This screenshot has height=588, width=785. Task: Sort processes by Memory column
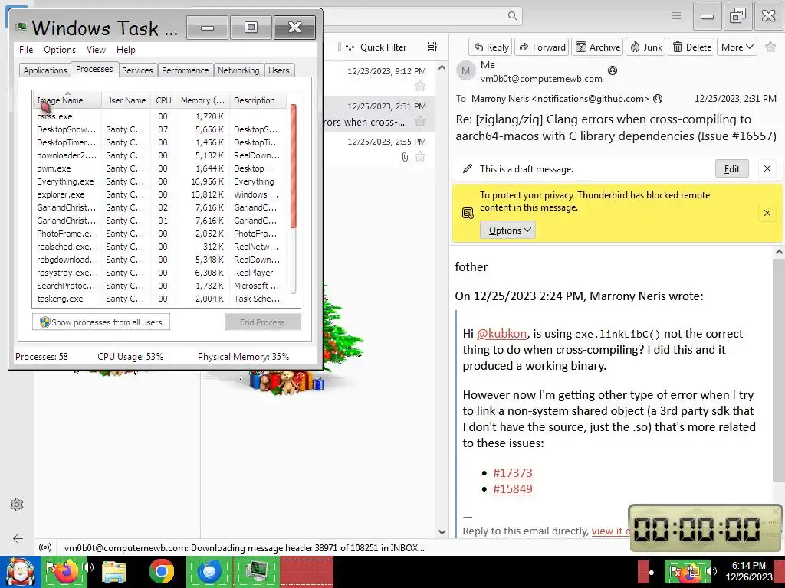202,100
